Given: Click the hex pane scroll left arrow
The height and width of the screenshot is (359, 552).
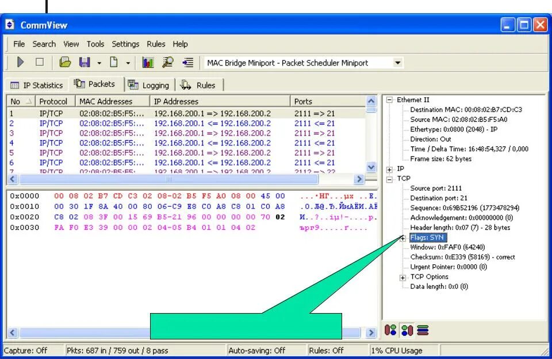Looking at the screenshot, I should [12, 333].
